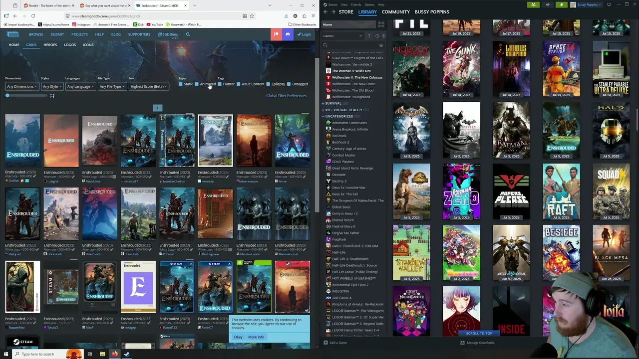This screenshot has height=359, width=639.
Task: Open the Steam Games filter dropdown
Action: click(343, 36)
